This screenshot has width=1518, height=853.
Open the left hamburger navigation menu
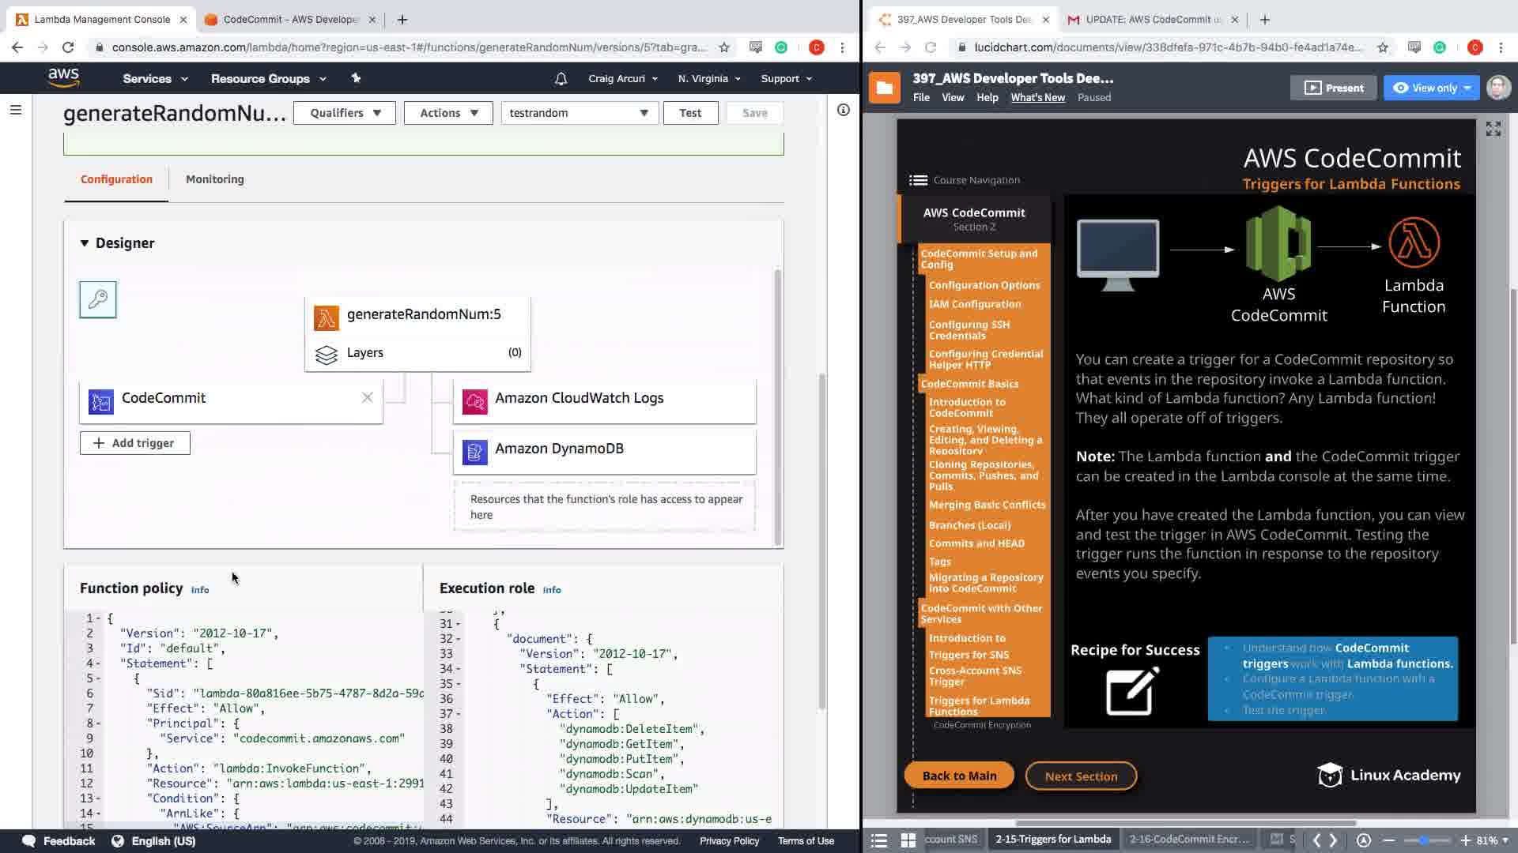tap(15, 110)
